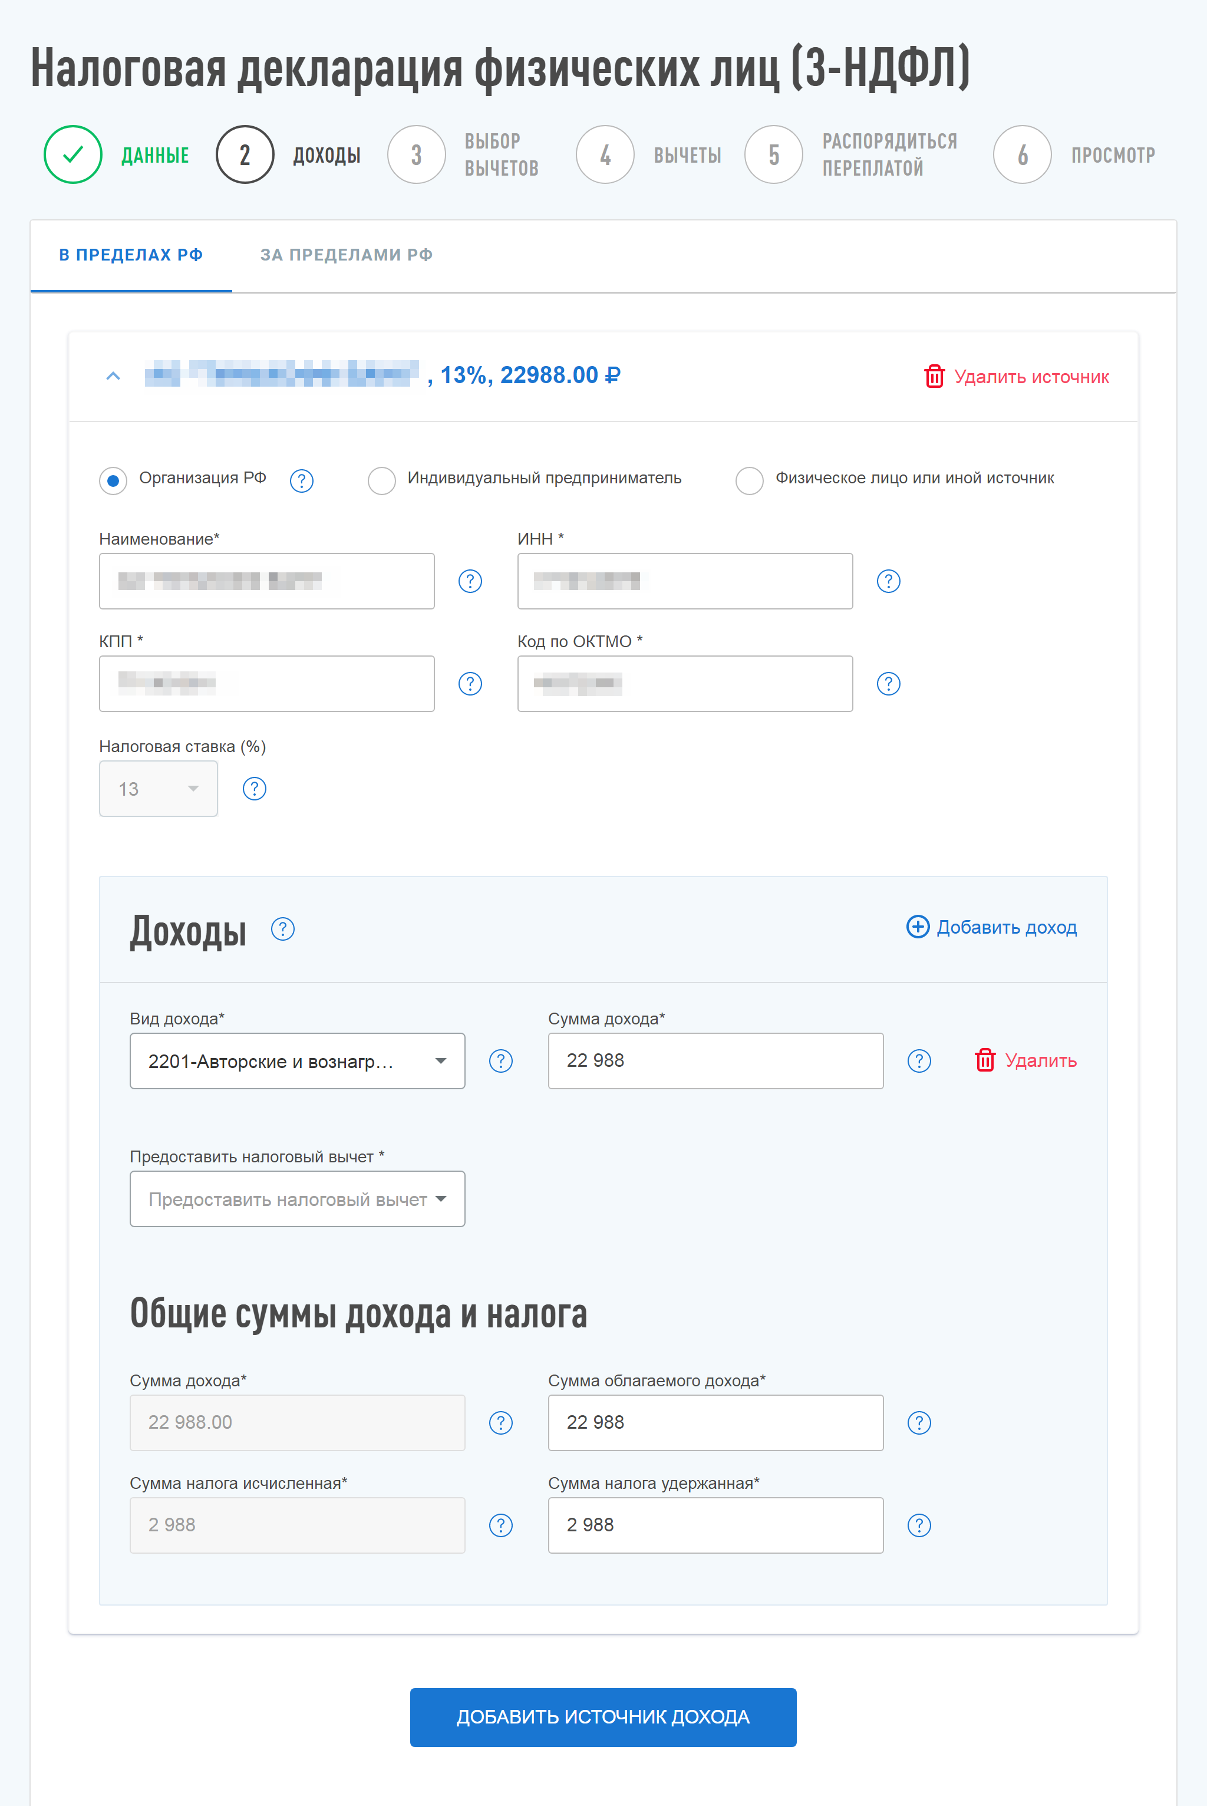Click the Данные step label
Image resolution: width=1207 pixels, height=1806 pixels.
[155, 156]
